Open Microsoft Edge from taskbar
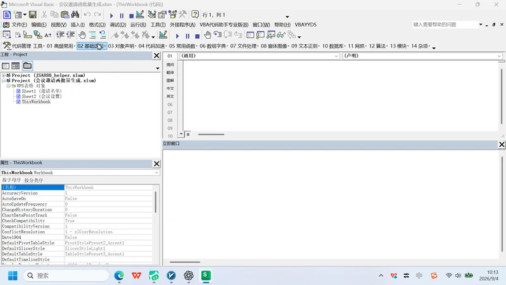506x285 pixels. click(119, 275)
